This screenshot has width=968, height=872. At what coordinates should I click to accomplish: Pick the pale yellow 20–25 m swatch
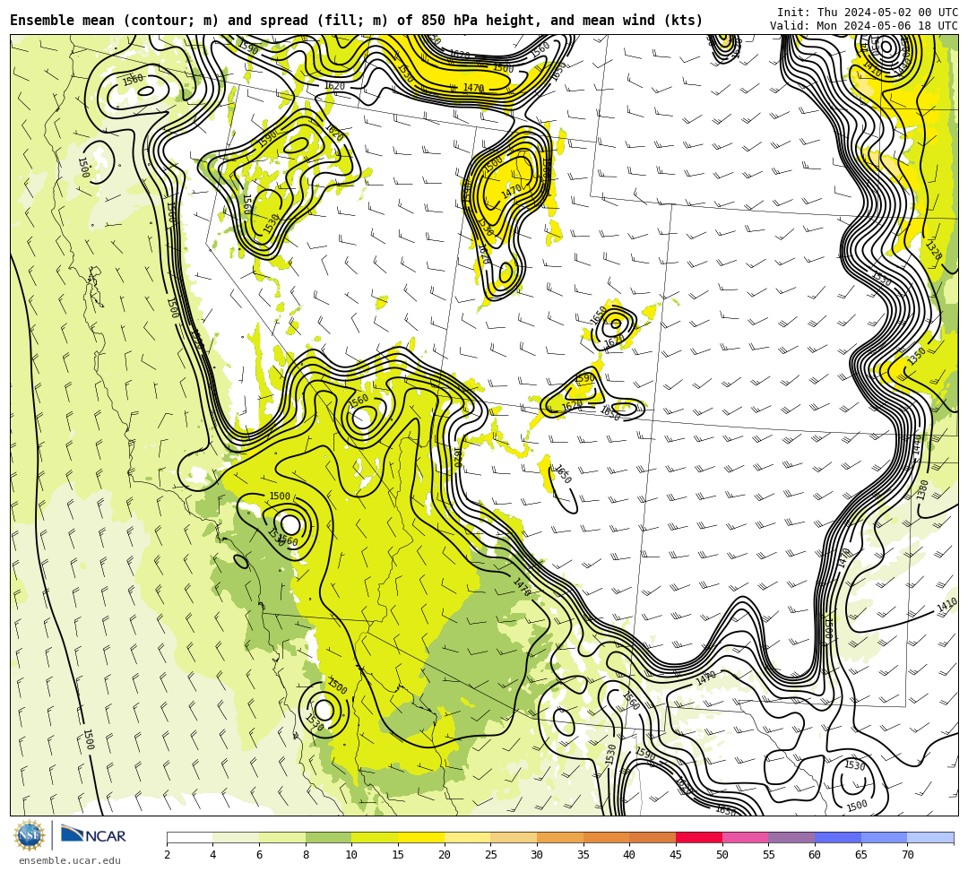[x=467, y=837]
